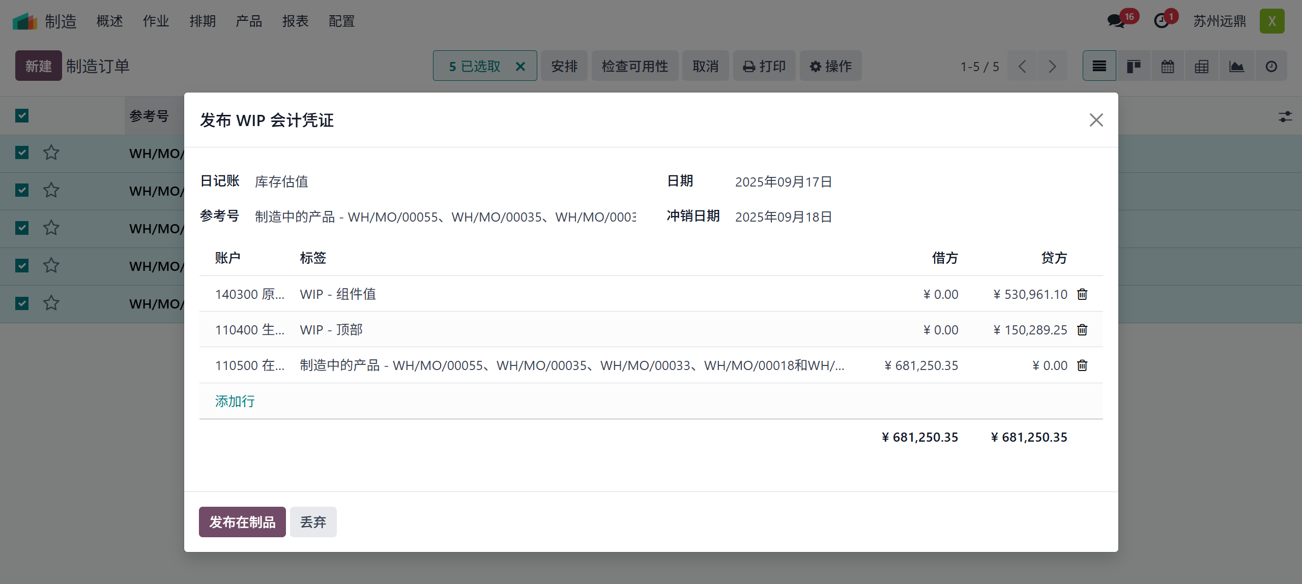Delete the WIP - 组件值 journal line
This screenshot has width=1302, height=584.
click(x=1082, y=294)
